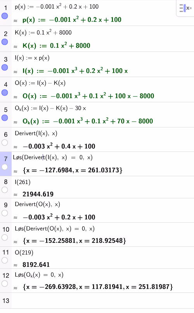194x313 pixels.
Task: Toggle row 7 visibility circle
Action: [x=5, y=167]
